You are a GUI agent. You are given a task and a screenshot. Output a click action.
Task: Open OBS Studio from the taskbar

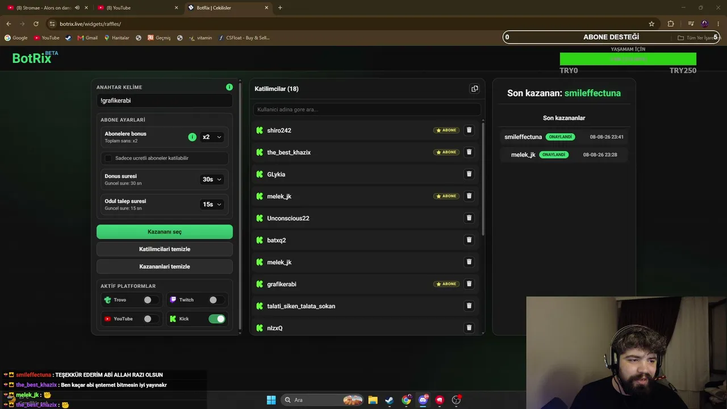456,400
